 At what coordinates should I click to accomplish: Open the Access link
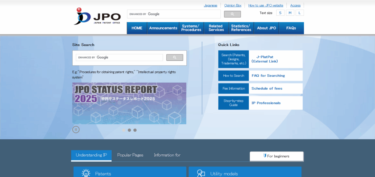[x=296, y=5]
